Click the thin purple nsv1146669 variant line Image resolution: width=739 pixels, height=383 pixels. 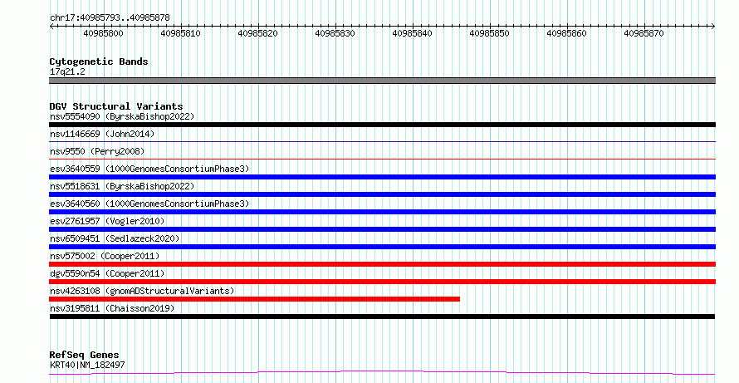pos(382,141)
